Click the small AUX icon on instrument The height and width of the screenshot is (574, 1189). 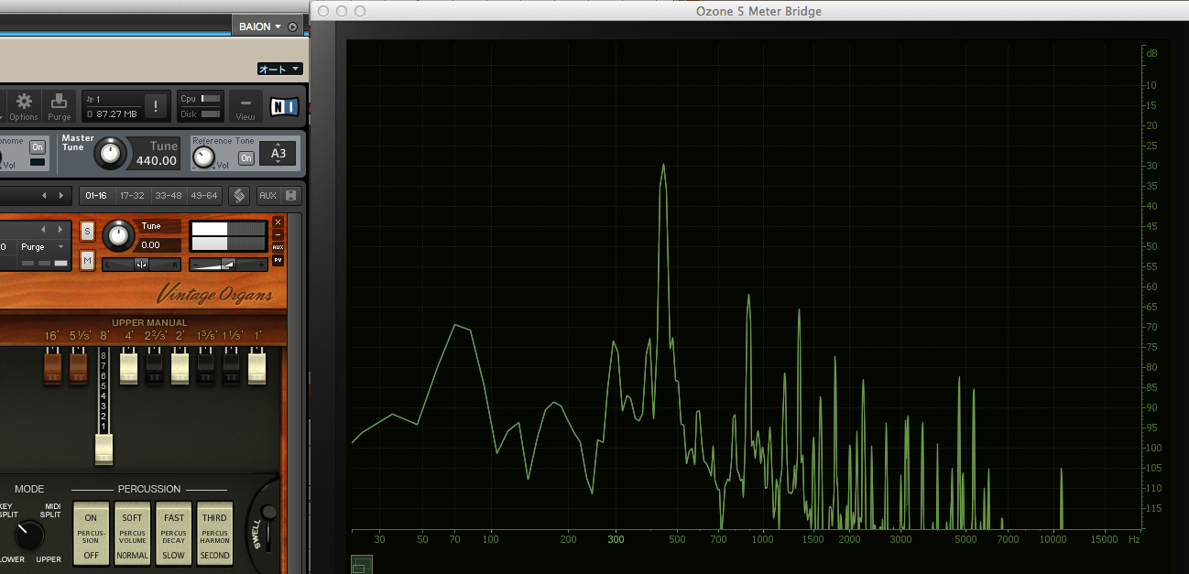tap(278, 247)
